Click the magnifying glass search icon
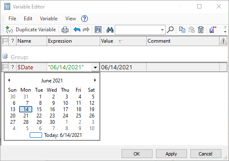229x161 pixels. (170, 30)
